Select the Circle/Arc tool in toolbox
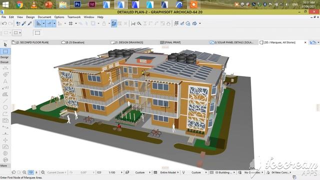Viewport: 320px width, 180px height. (x=5, y=107)
